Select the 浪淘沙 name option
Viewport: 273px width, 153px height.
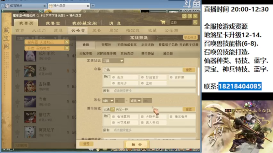click(x=125, y=83)
